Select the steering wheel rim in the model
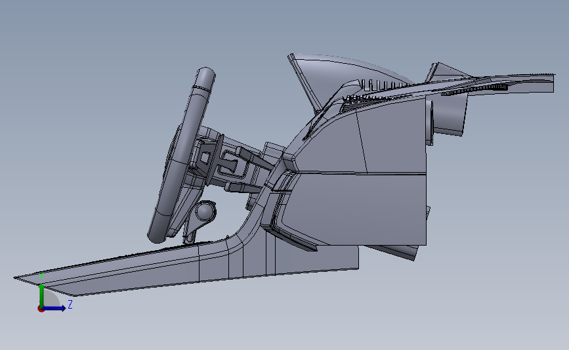 point(181,156)
